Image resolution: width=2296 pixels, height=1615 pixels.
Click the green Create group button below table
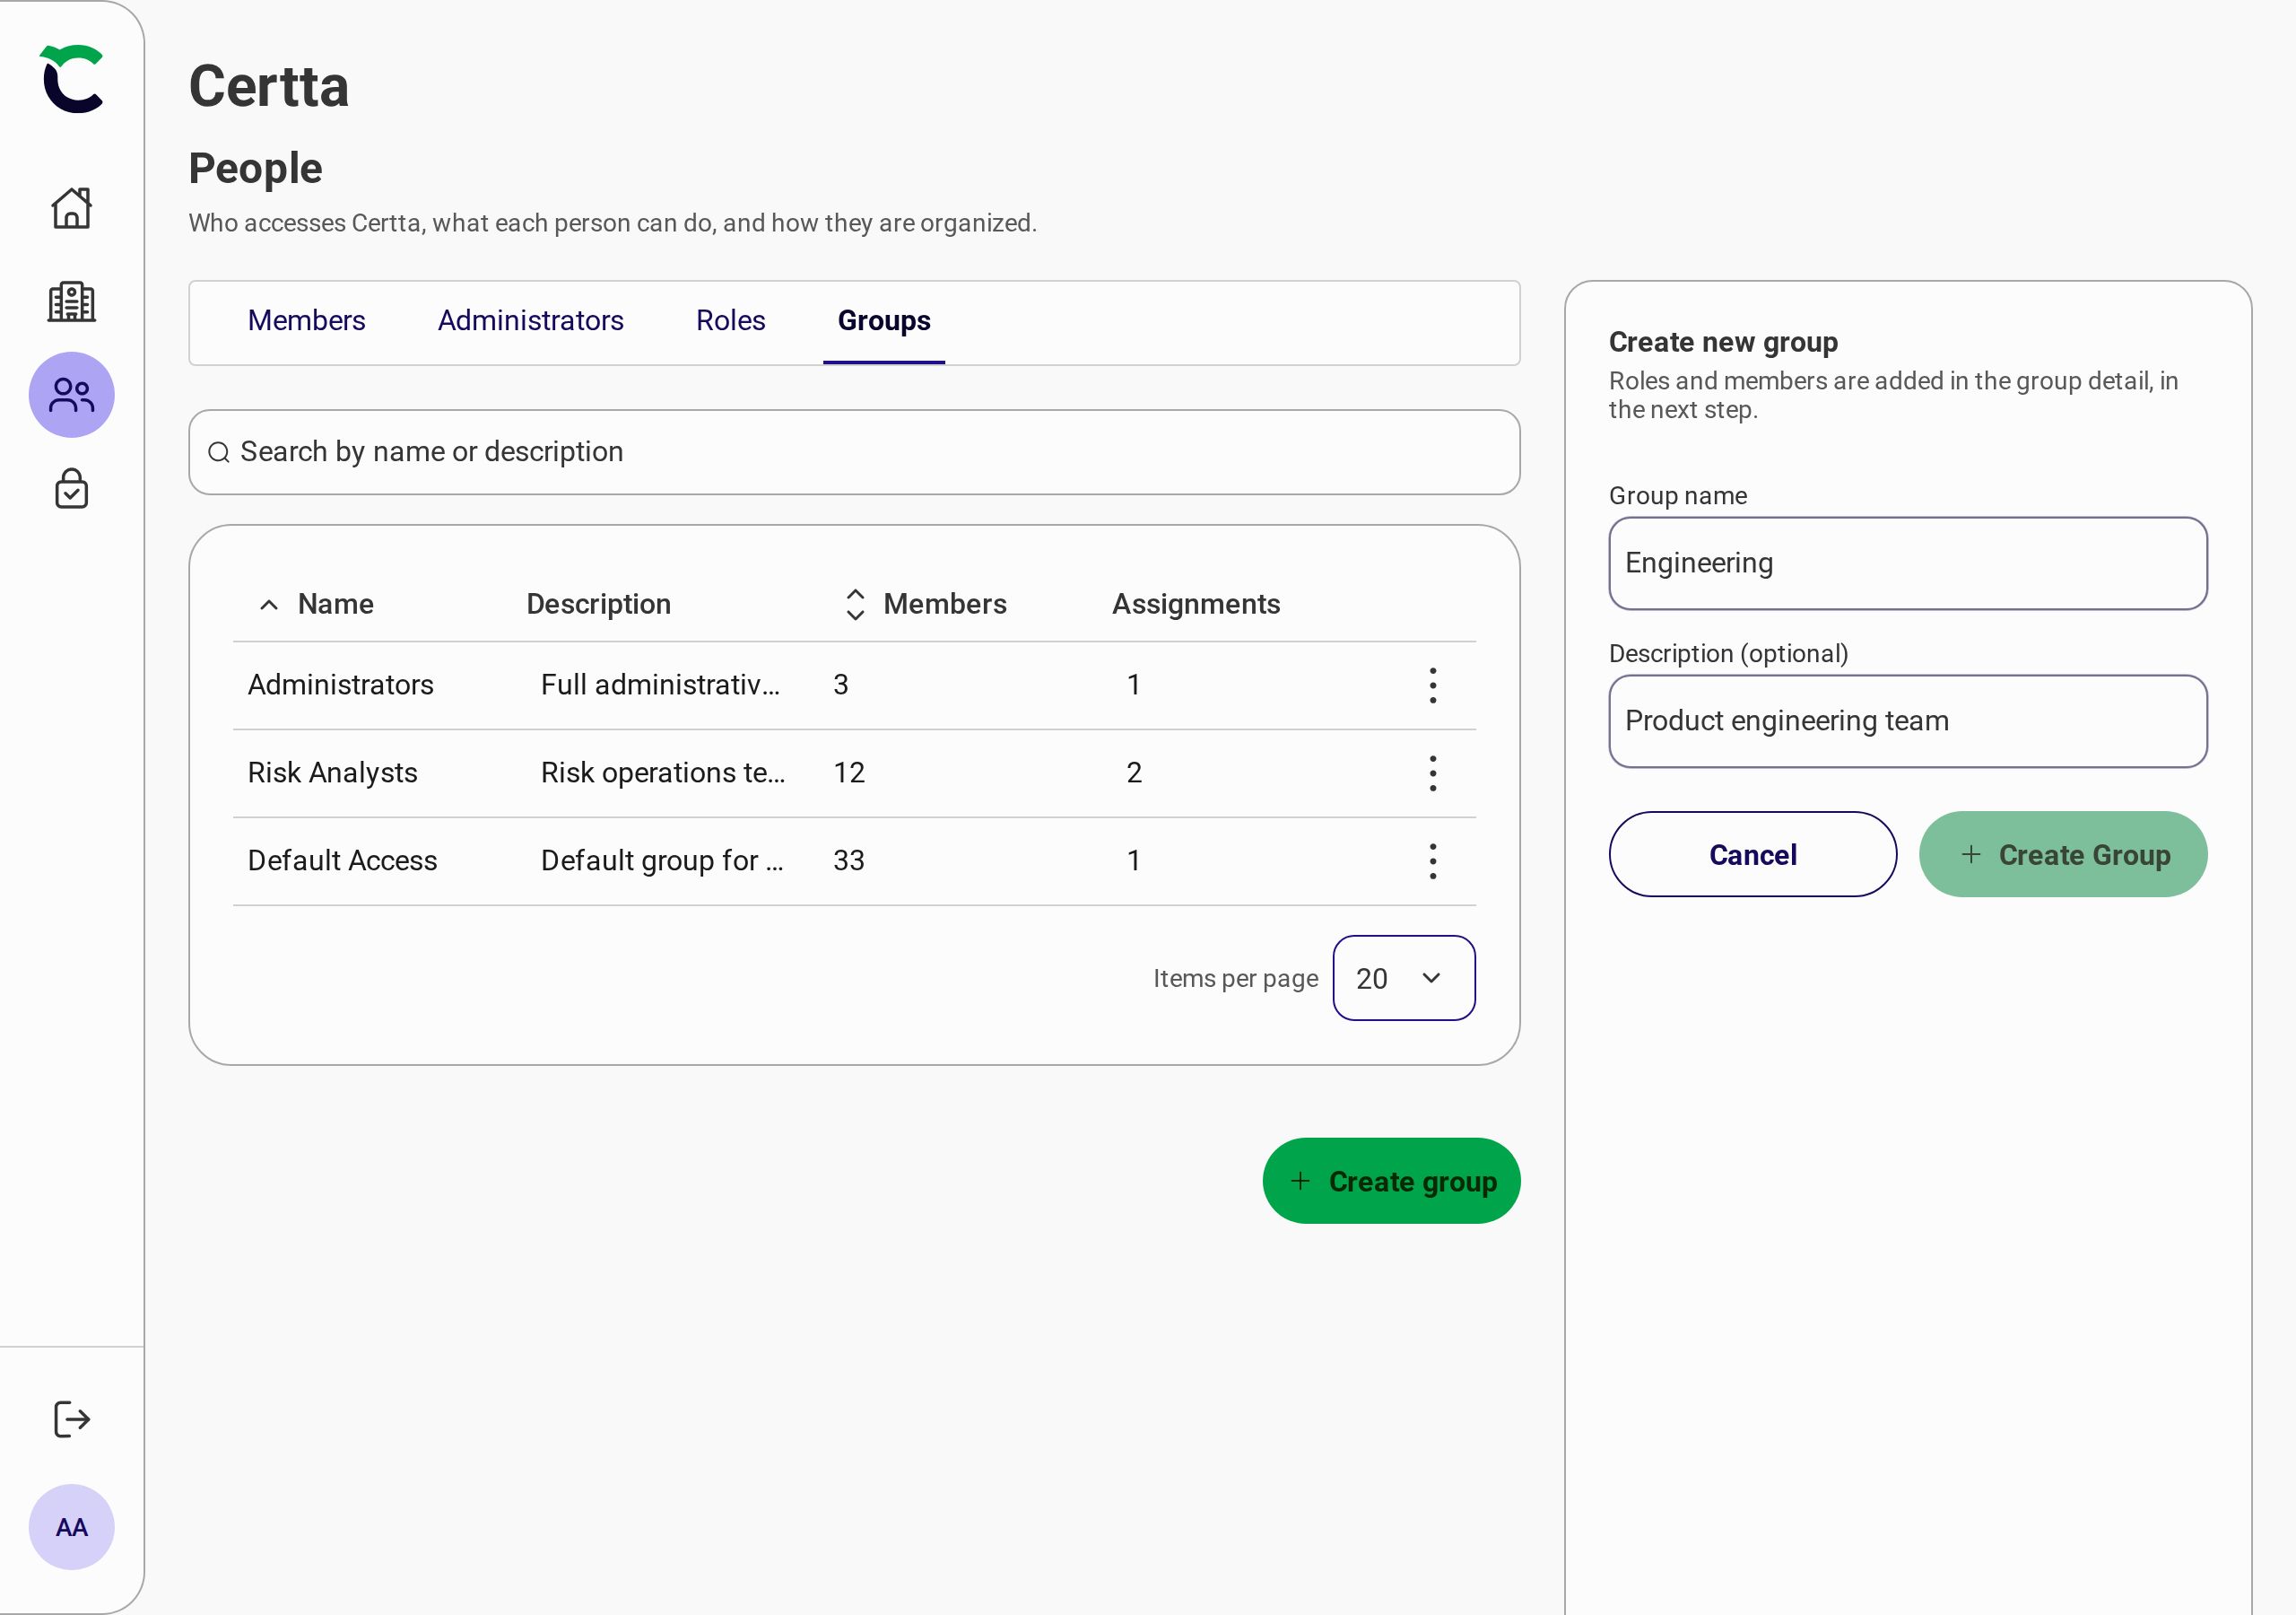[1391, 1181]
